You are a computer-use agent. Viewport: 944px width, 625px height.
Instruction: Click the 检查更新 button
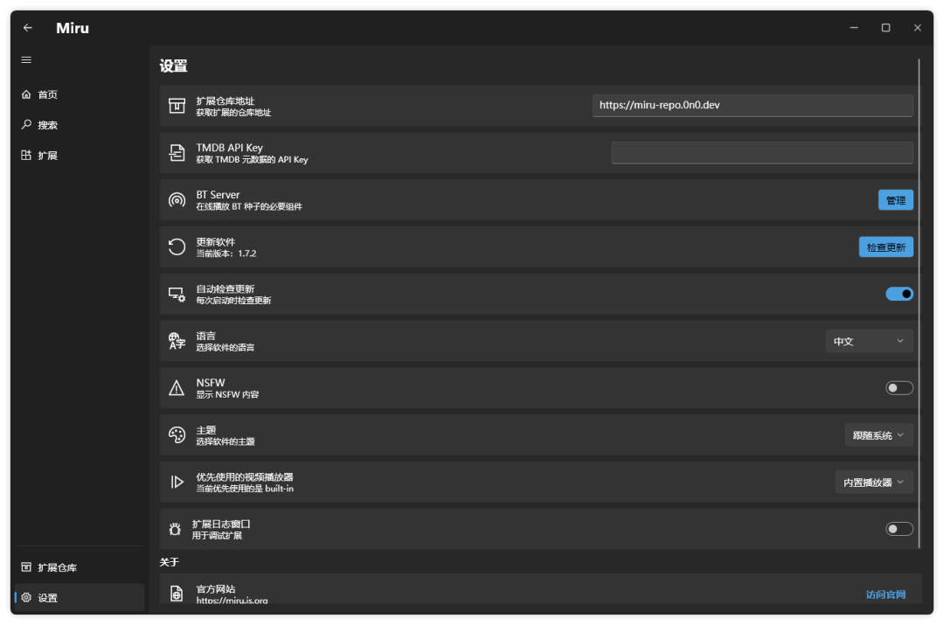(x=886, y=247)
